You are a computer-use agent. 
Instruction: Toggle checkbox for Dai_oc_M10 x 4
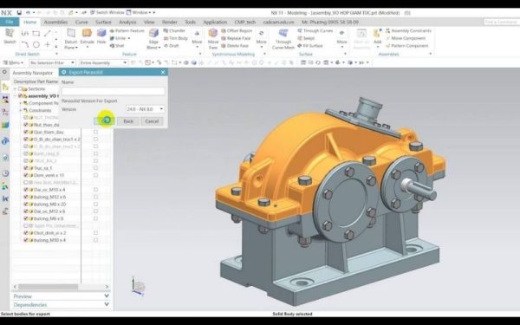click(25, 190)
